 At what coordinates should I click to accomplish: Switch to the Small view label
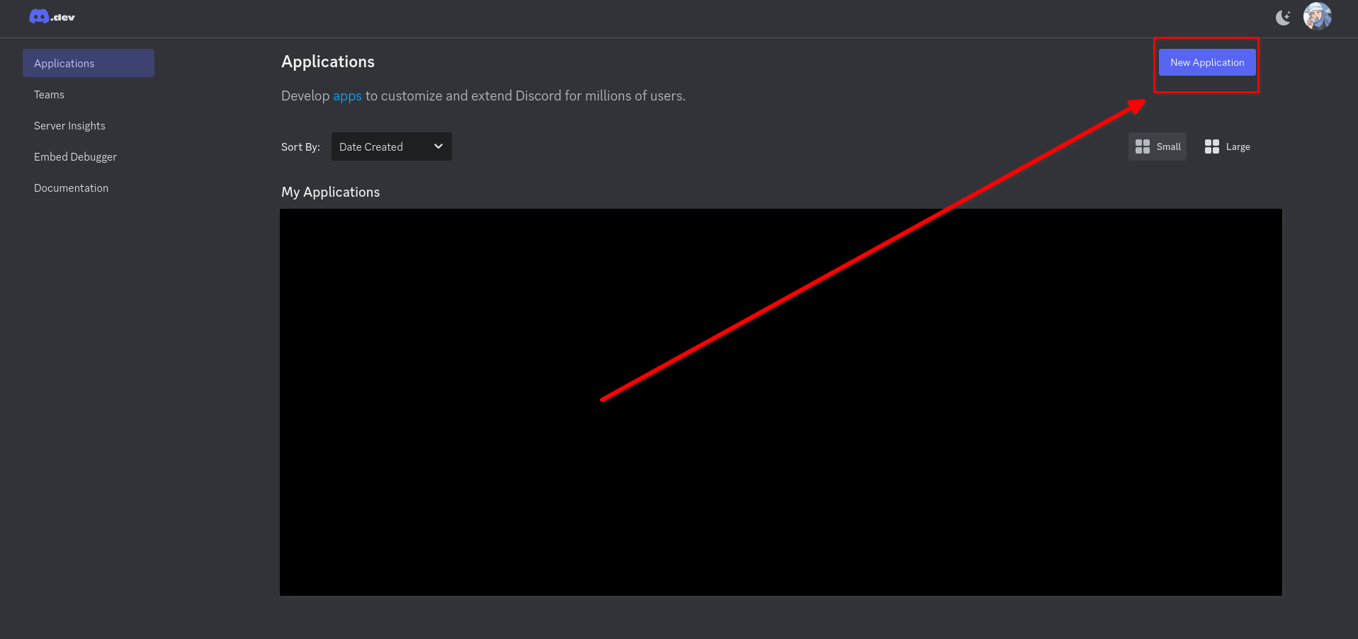(x=1168, y=146)
